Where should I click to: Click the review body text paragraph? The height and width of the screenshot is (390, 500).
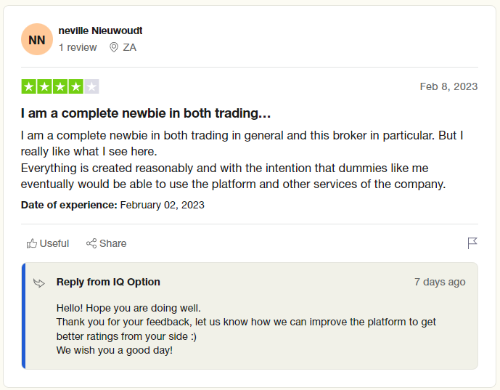point(242,160)
